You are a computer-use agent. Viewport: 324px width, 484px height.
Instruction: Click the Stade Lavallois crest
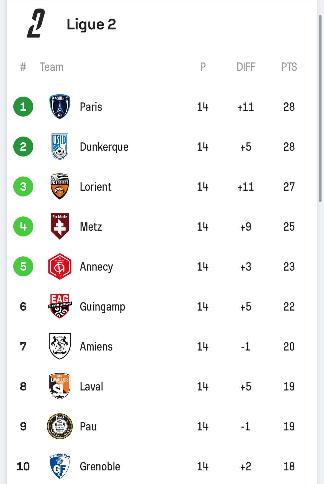pyautogui.click(x=60, y=386)
